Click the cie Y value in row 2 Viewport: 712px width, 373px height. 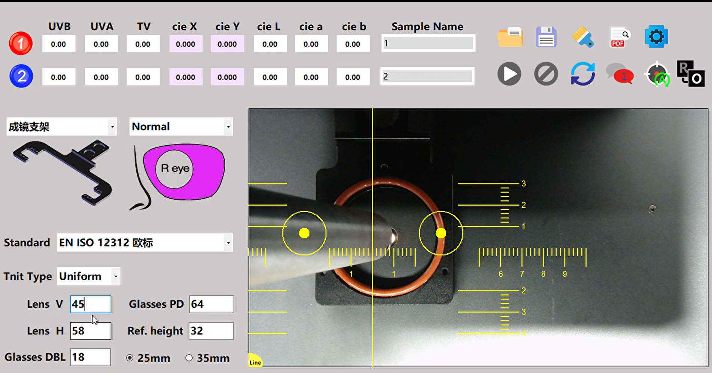coord(227,77)
